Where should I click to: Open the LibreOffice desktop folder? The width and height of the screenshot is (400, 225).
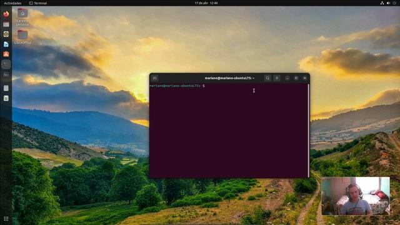(x=22, y=37)
